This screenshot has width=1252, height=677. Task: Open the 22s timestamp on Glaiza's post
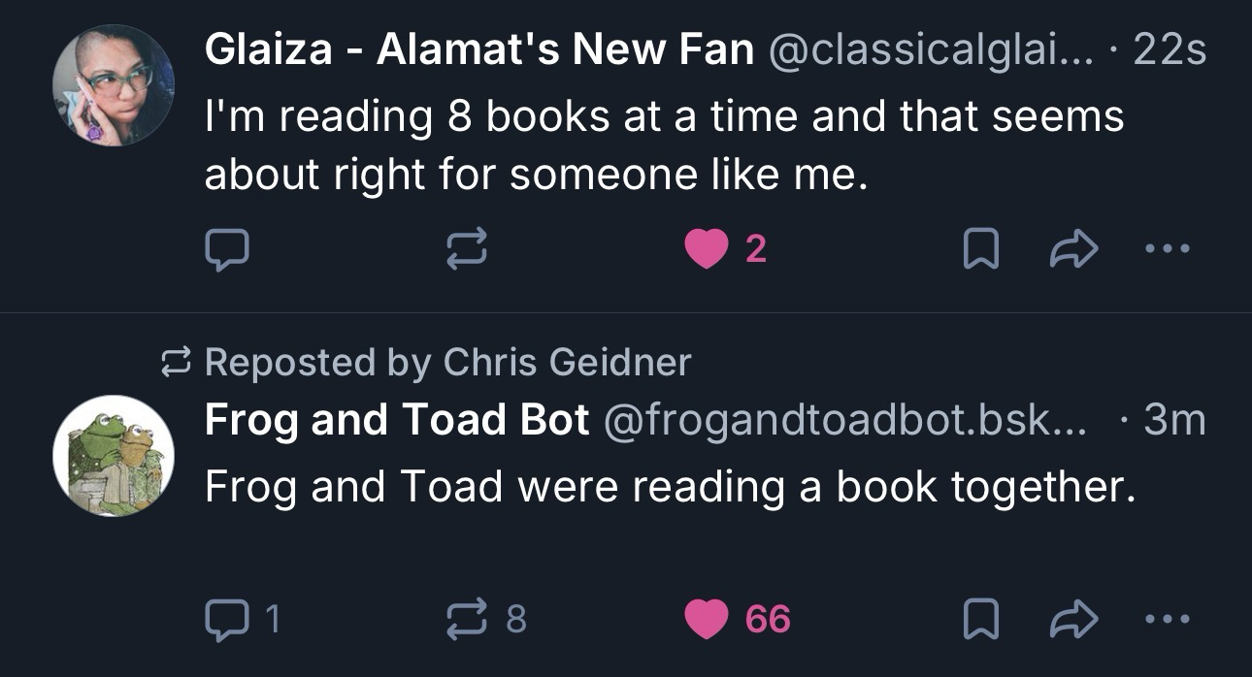(x=1170, y=50)
